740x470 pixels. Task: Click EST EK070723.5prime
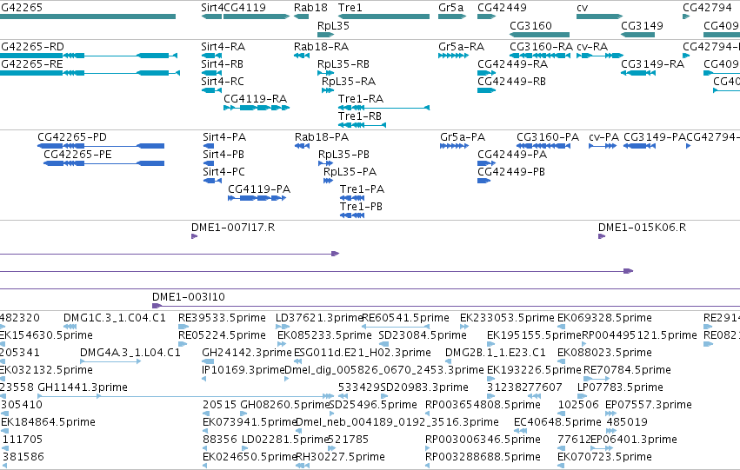pyautogui.click(x=561, y=467)
